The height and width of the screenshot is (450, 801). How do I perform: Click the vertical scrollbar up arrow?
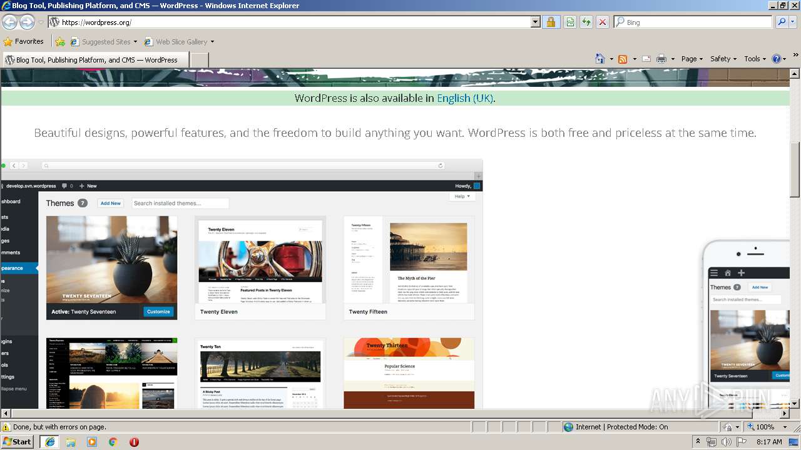(795, 74)
